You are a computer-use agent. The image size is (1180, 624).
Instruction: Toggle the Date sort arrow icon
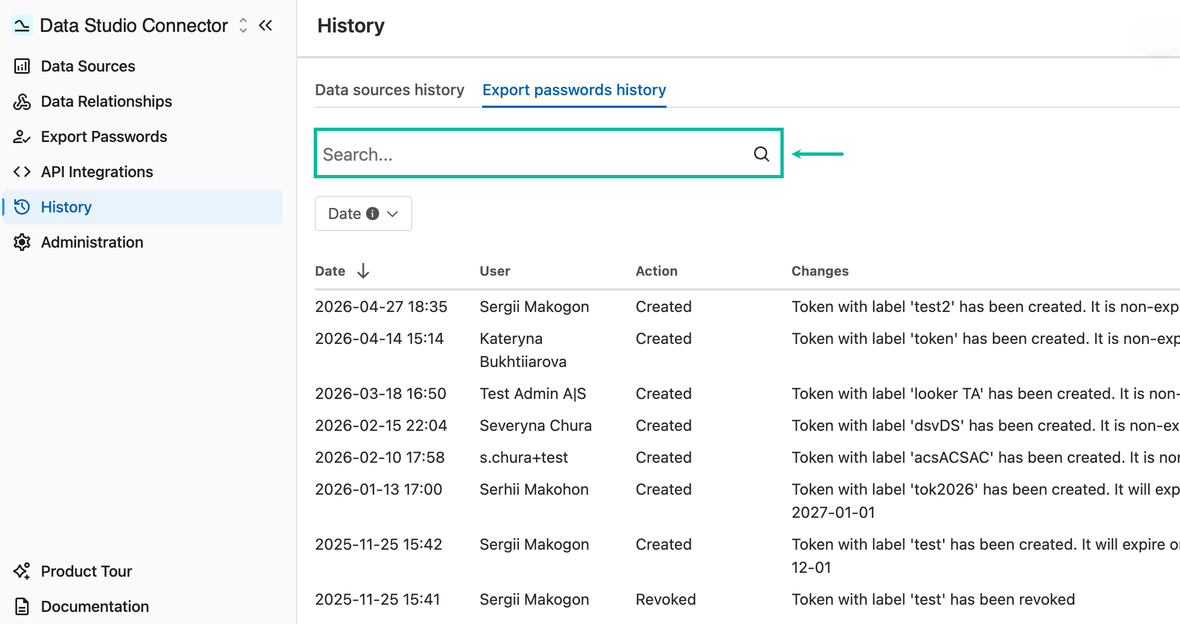[363, 271]
